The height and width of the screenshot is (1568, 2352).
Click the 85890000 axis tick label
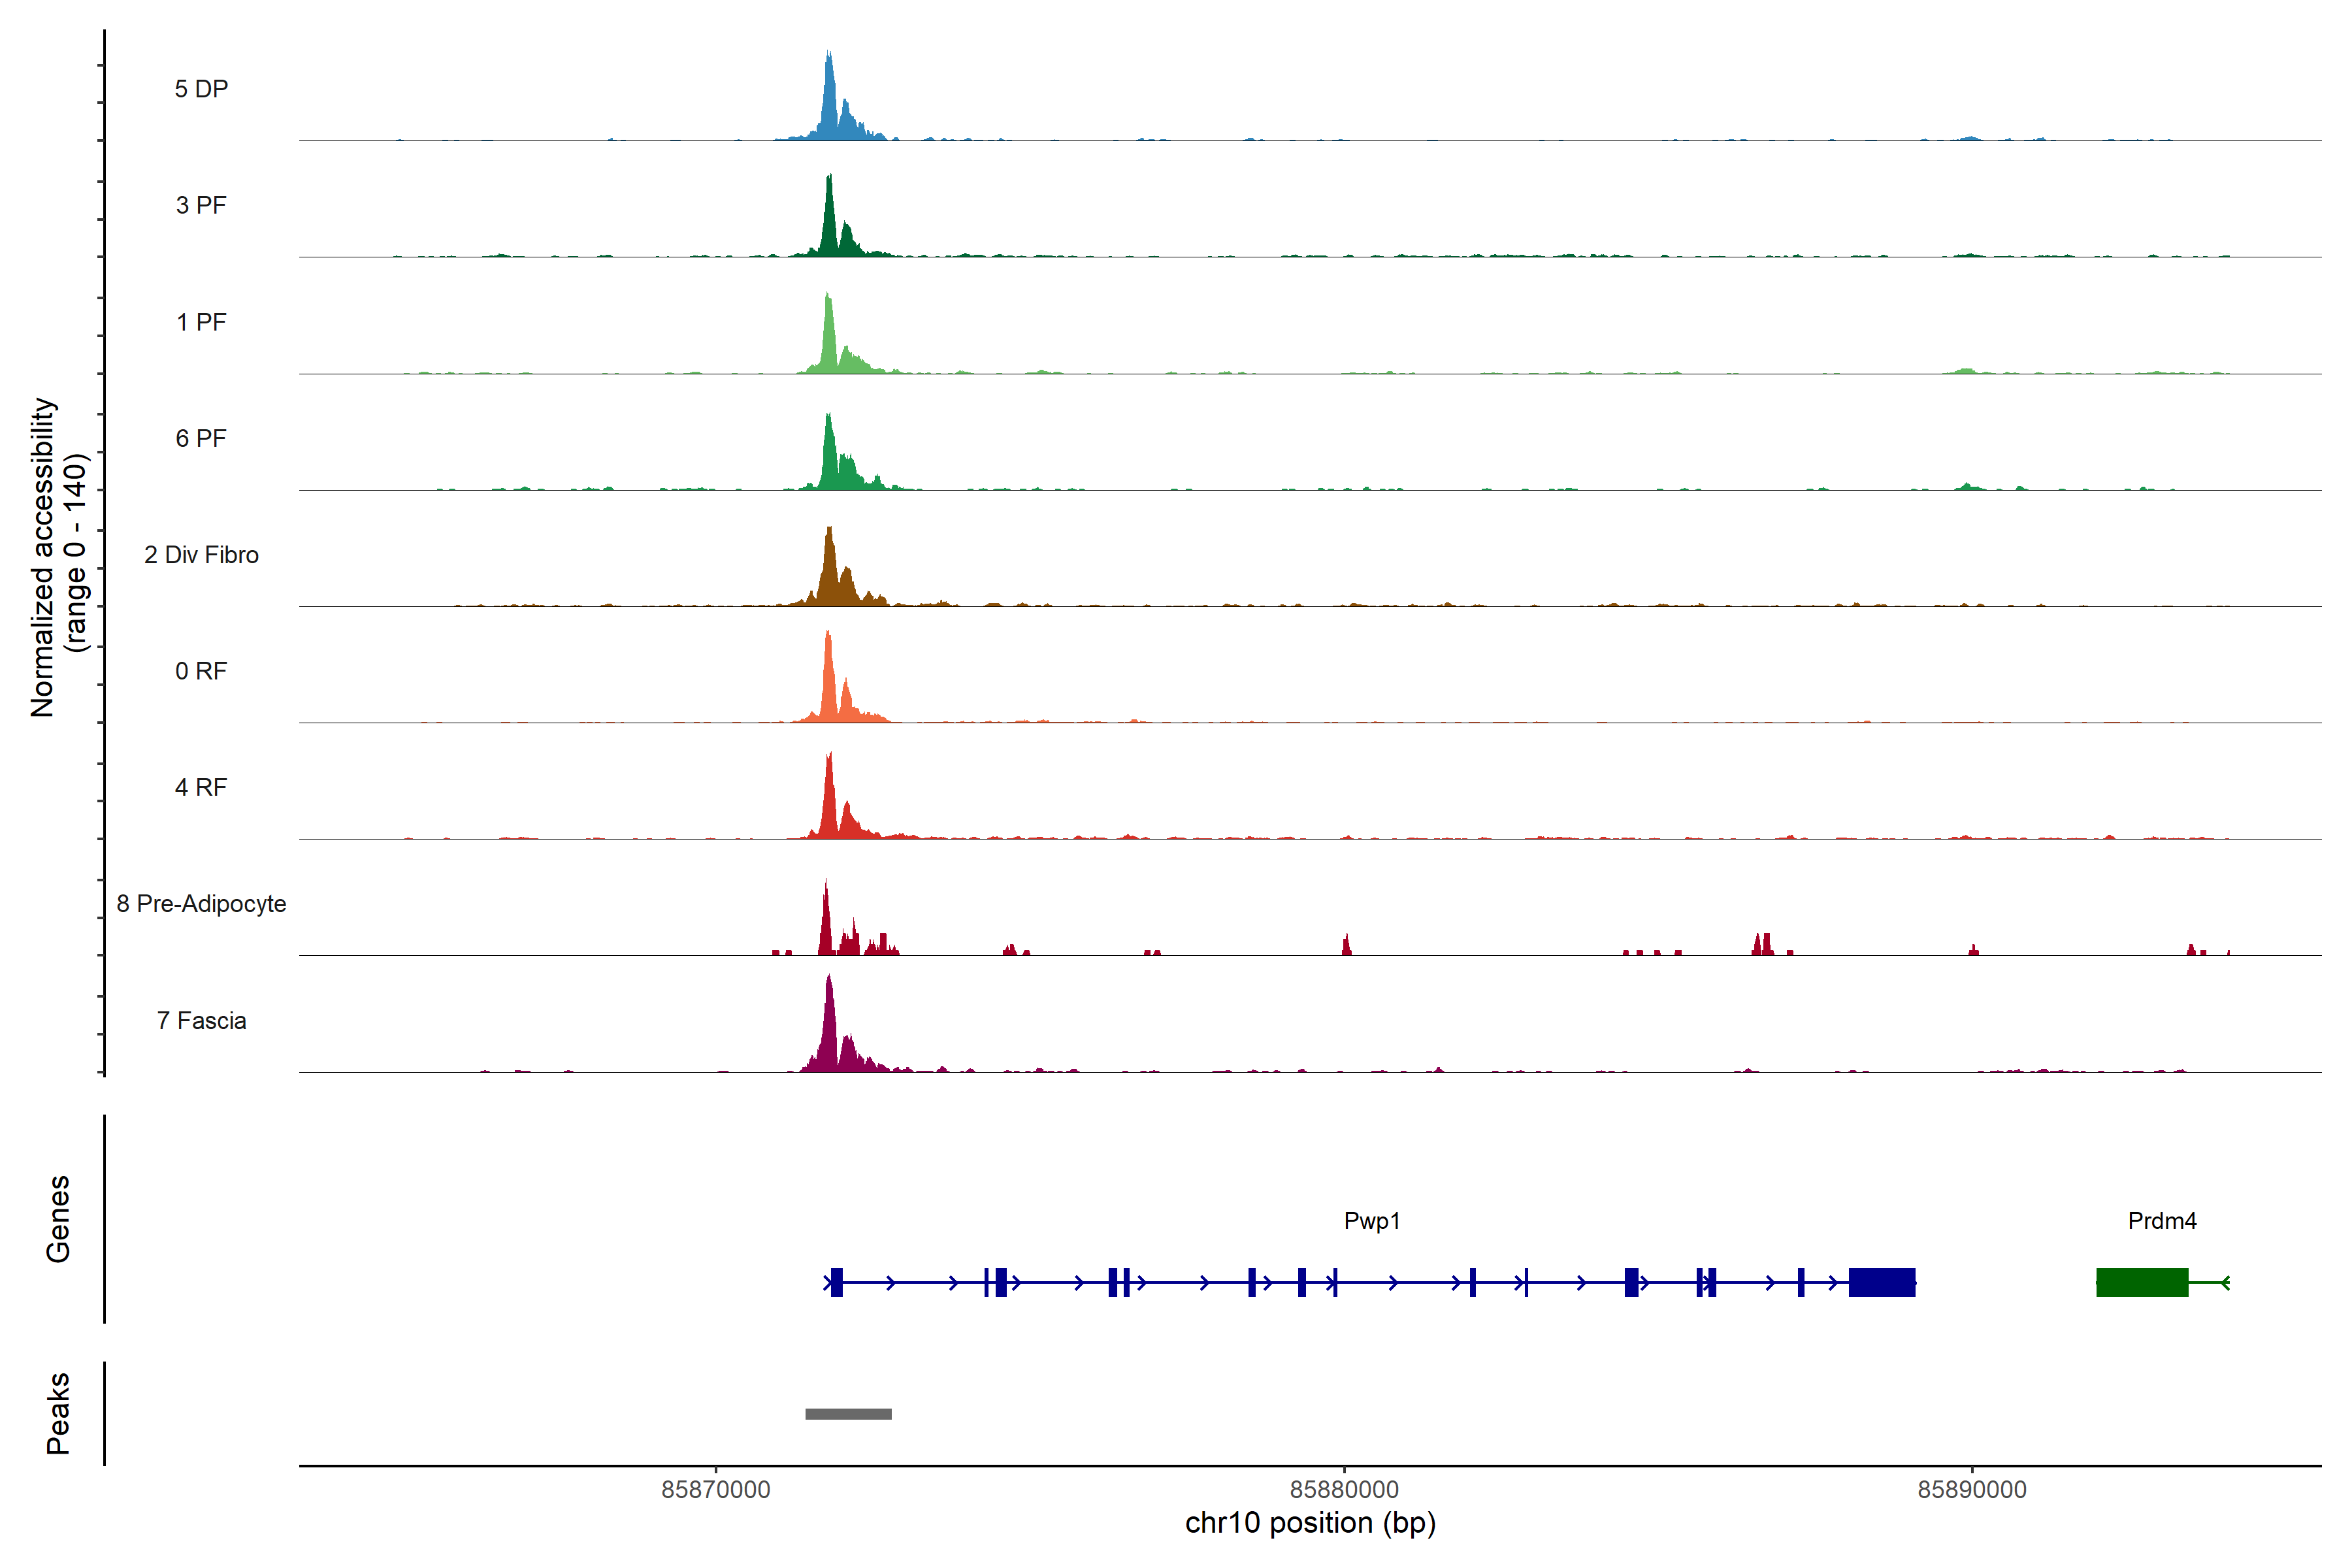[x=1972, y=1489]
